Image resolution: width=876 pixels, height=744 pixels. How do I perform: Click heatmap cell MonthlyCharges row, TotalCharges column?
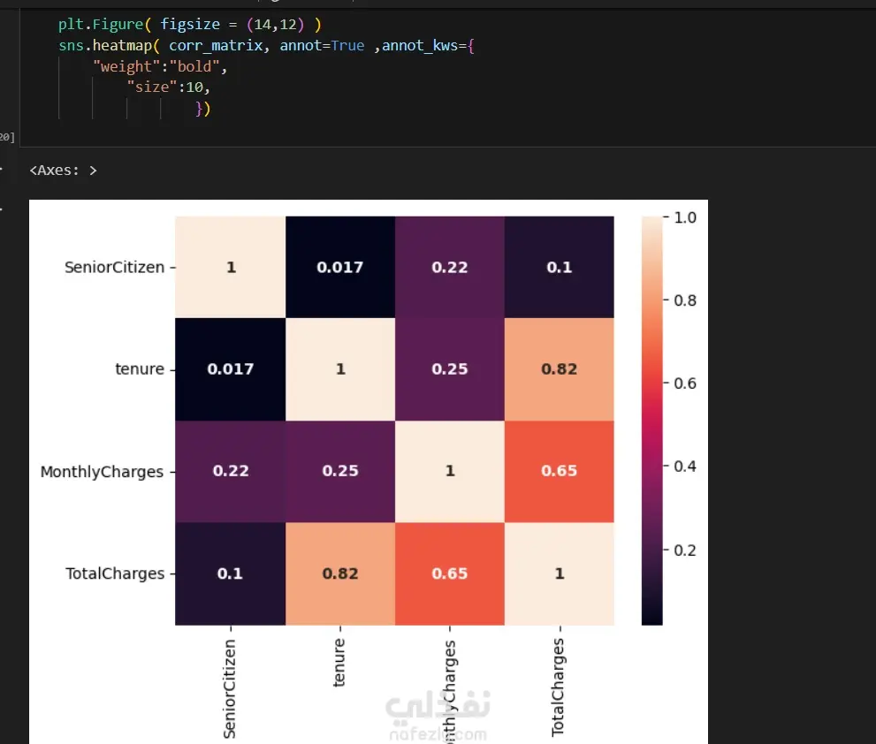pyautogui.click(x=560, y=472)
